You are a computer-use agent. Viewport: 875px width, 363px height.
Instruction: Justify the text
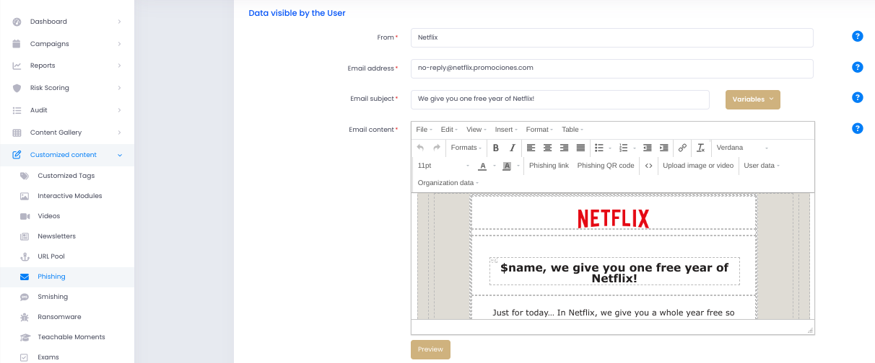point(580,148)
